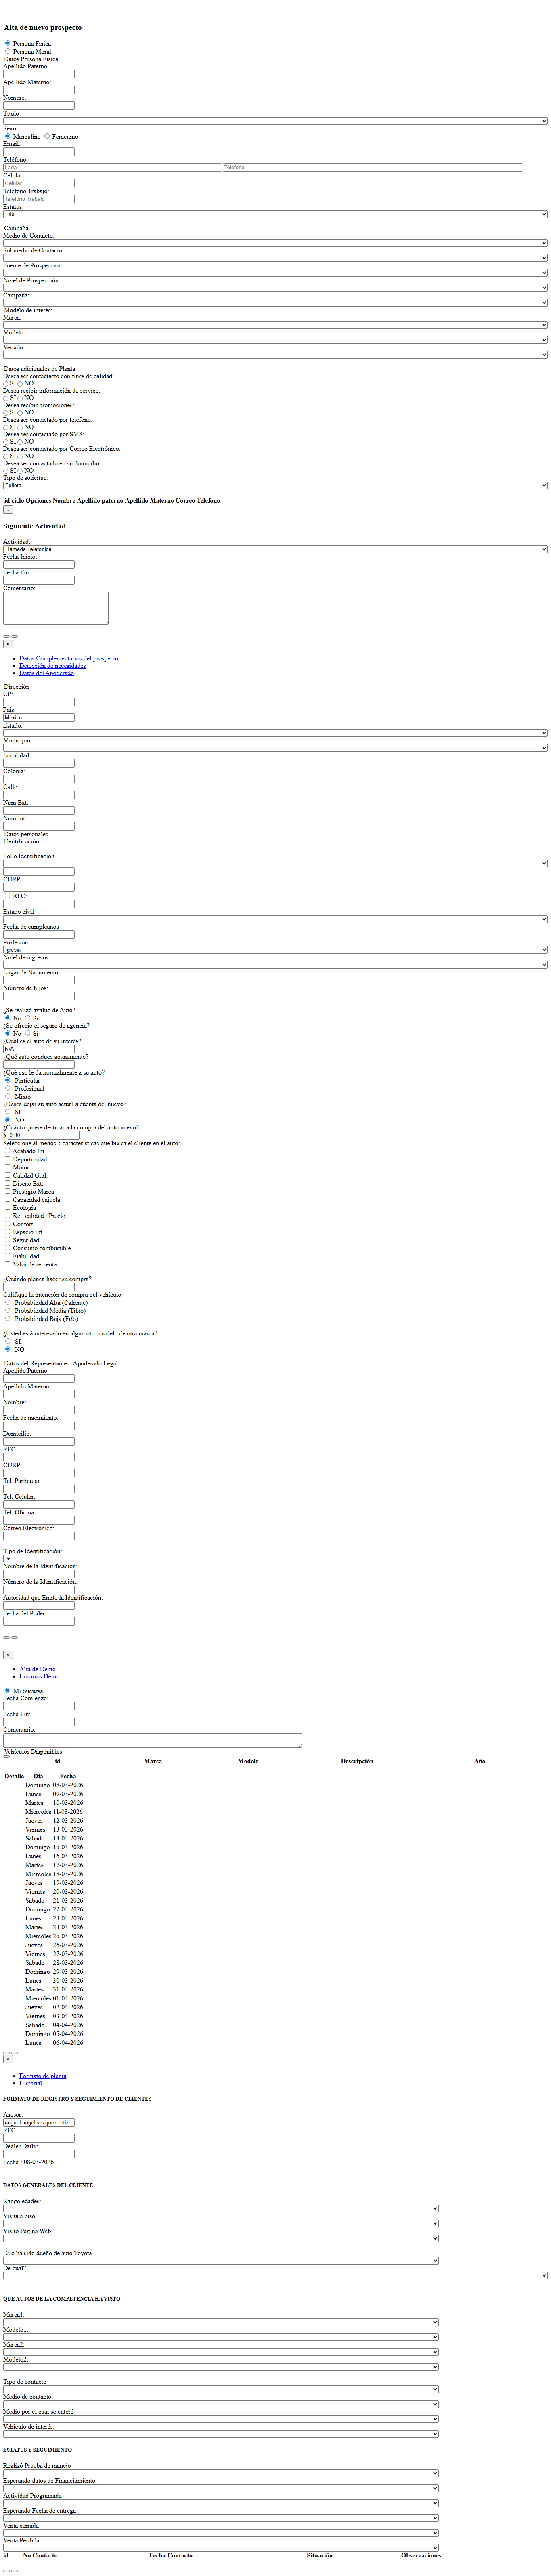Go to the Horarios Demo tab
This screenshot has width=551, height=2576.
coord(39,1676)
